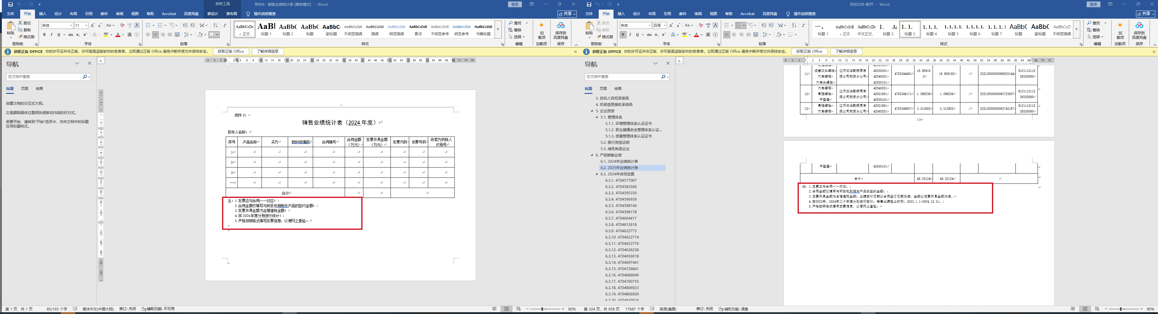The height and width of the screenshot is (314, 1158).
Task: Open font size dropdown showing 四号
Action: pos(664,26)
